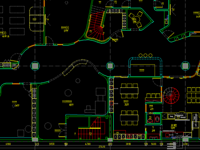Select the red spiral staircase
Image resolution: width=200 pixels, height=150 pixels.
[x=171, y=95]
